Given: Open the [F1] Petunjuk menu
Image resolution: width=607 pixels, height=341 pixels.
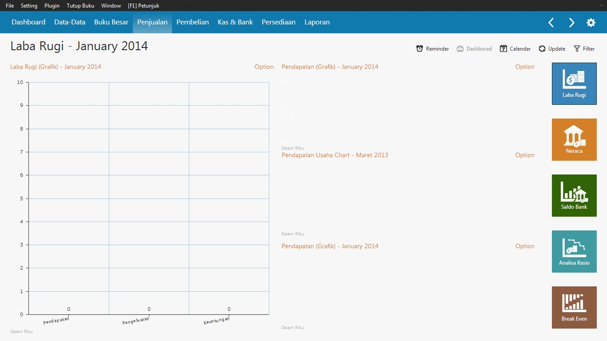Looking at the screenshot, I should 144,6.
